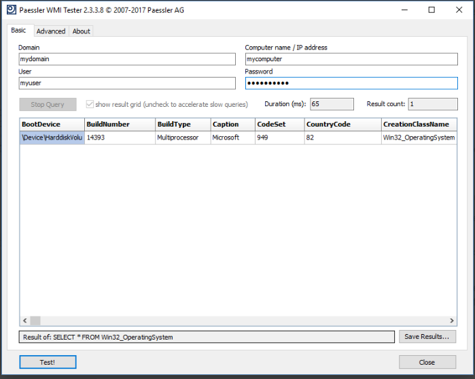The image size is (475, 379).
Task: Select the Caption column header
Action: 233,125
